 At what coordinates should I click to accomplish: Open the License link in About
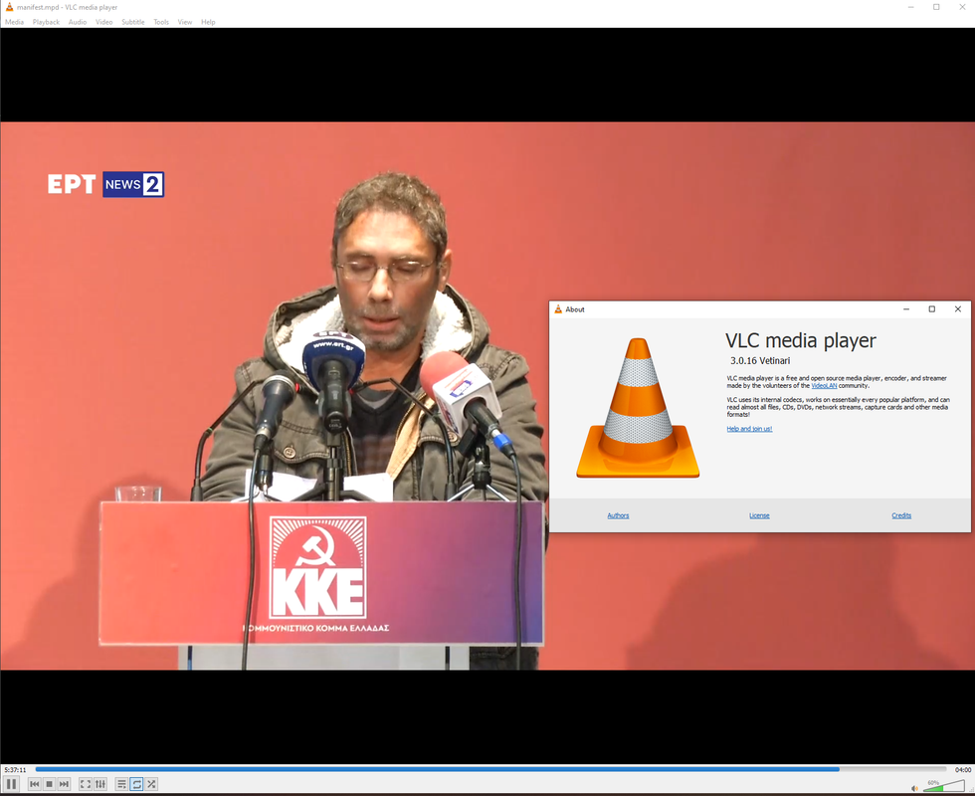coord(759,515)
